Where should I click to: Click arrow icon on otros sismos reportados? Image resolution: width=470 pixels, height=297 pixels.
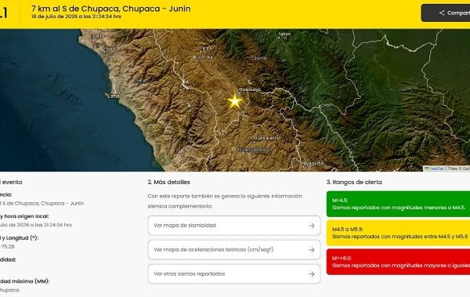(312, 274)
